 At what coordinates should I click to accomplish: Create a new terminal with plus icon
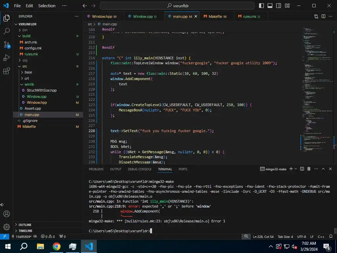[x=291, y=169]
